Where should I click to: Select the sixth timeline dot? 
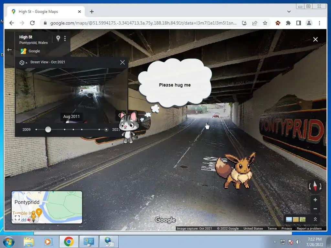(x=99, y=129)
